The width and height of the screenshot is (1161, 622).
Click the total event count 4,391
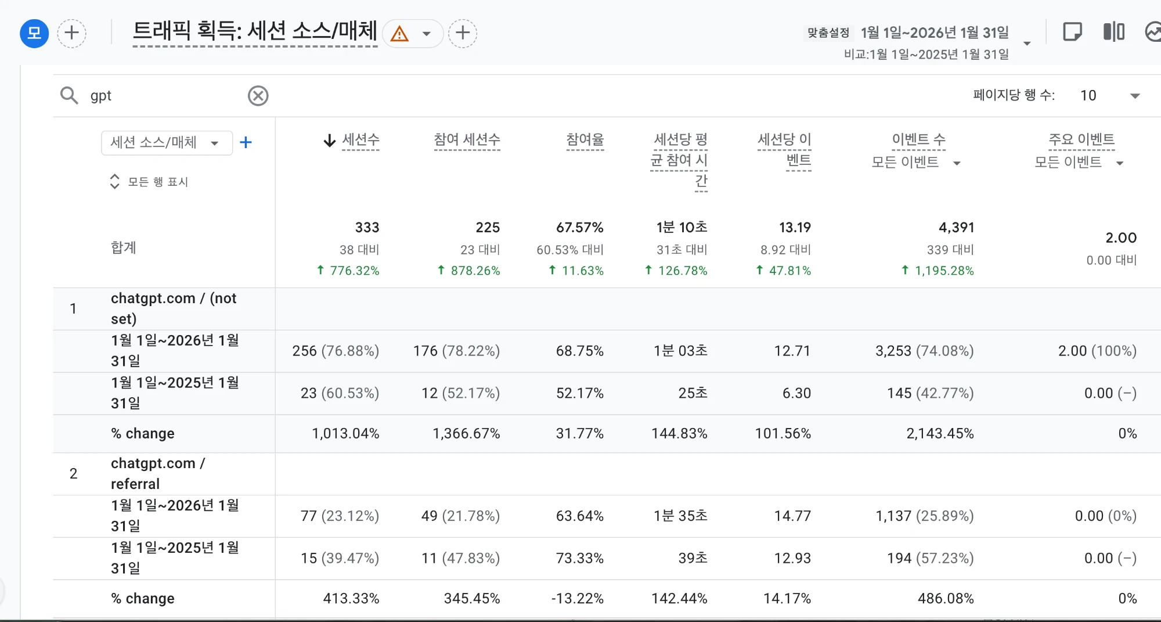point(956,227)
